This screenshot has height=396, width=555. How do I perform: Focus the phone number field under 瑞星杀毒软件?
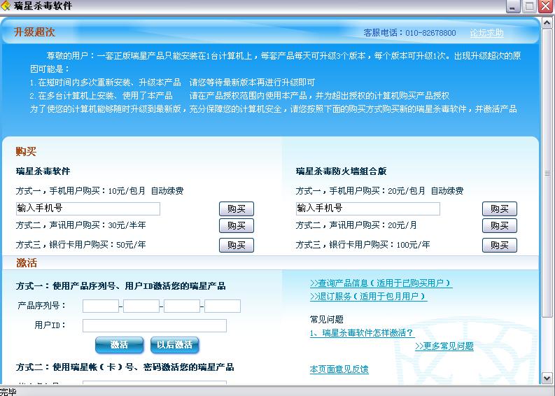[87, 208]
